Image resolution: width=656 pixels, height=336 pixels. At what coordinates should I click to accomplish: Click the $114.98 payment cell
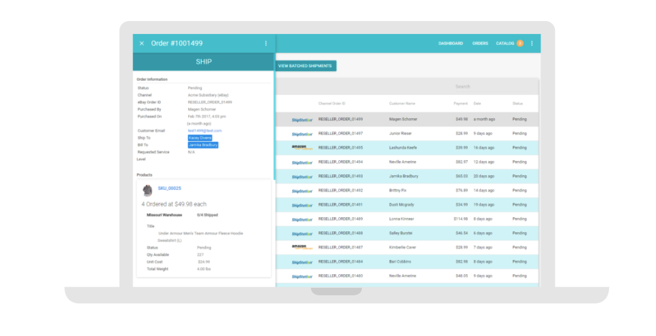[460, 219]
